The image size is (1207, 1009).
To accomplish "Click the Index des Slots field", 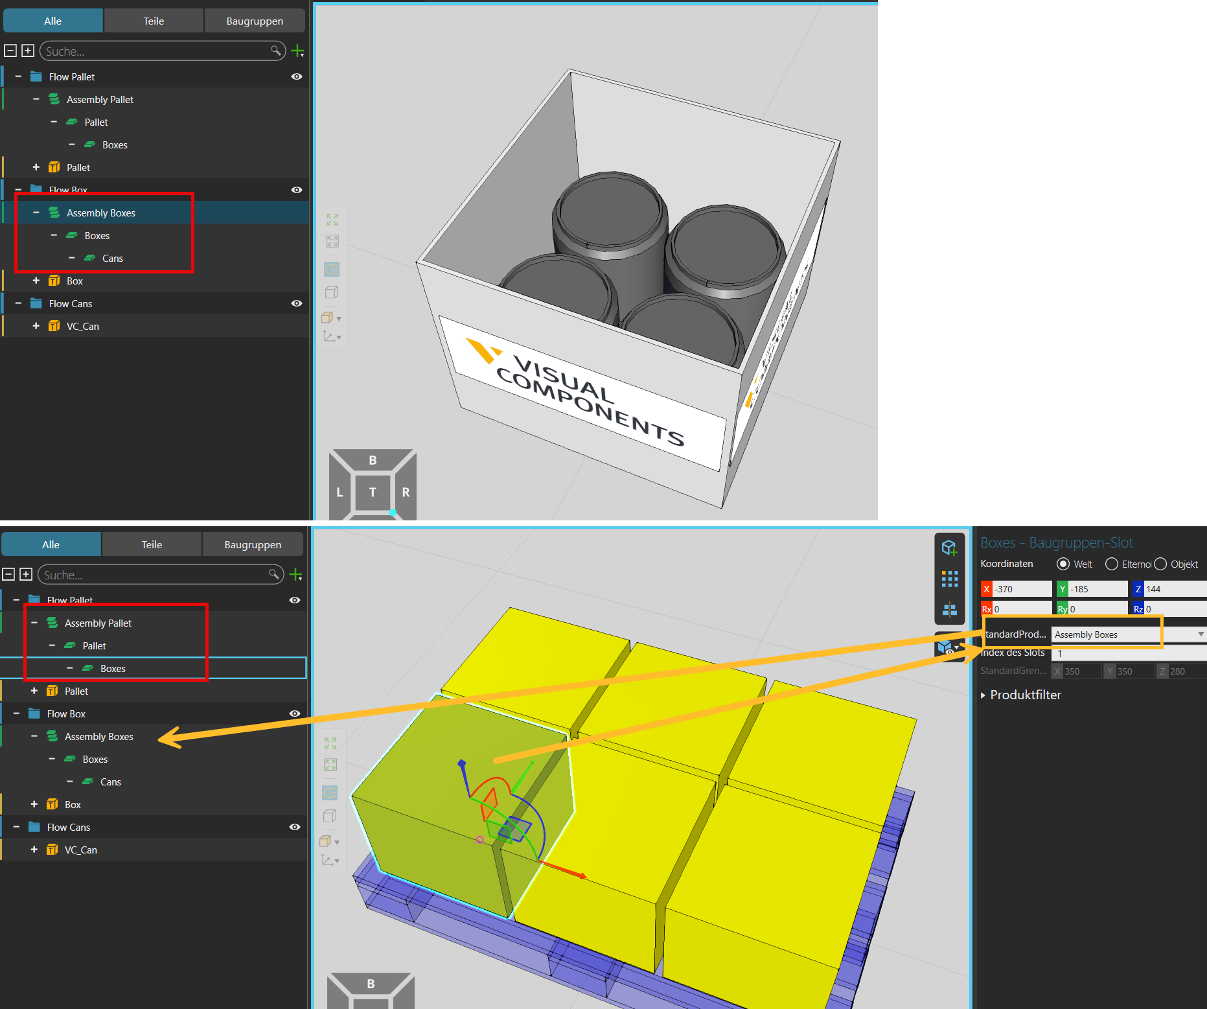I will 1127,653.
